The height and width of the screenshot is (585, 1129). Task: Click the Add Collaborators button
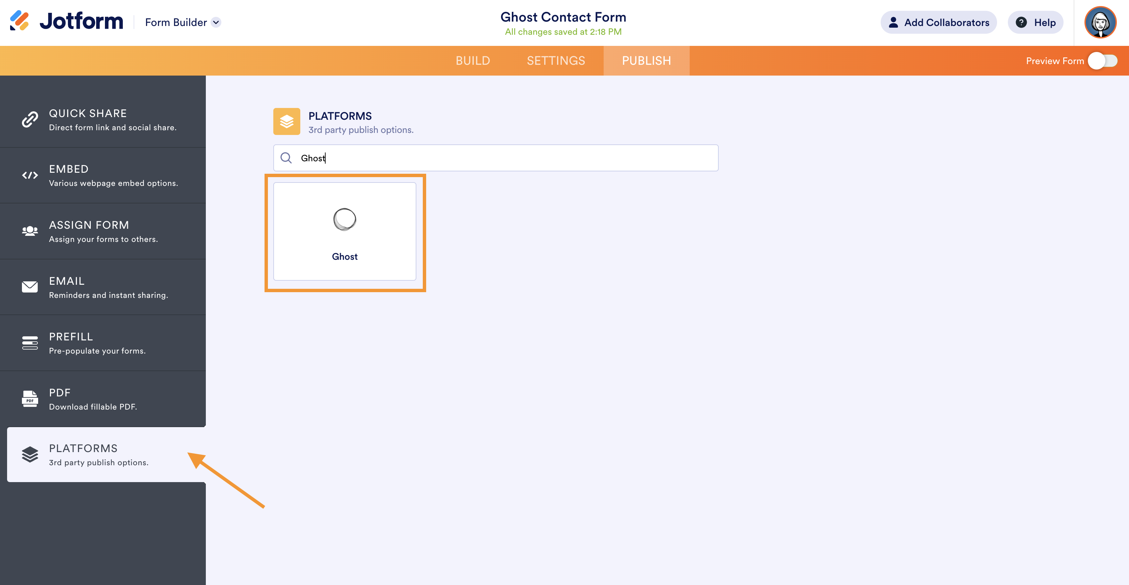[938, 22]
